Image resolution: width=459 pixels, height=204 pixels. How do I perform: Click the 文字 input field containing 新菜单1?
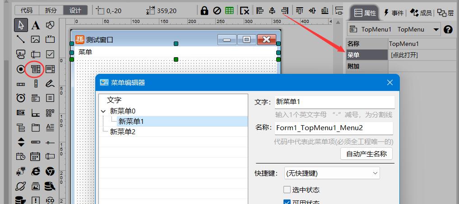pyautogui.click(x=334, y=102)
